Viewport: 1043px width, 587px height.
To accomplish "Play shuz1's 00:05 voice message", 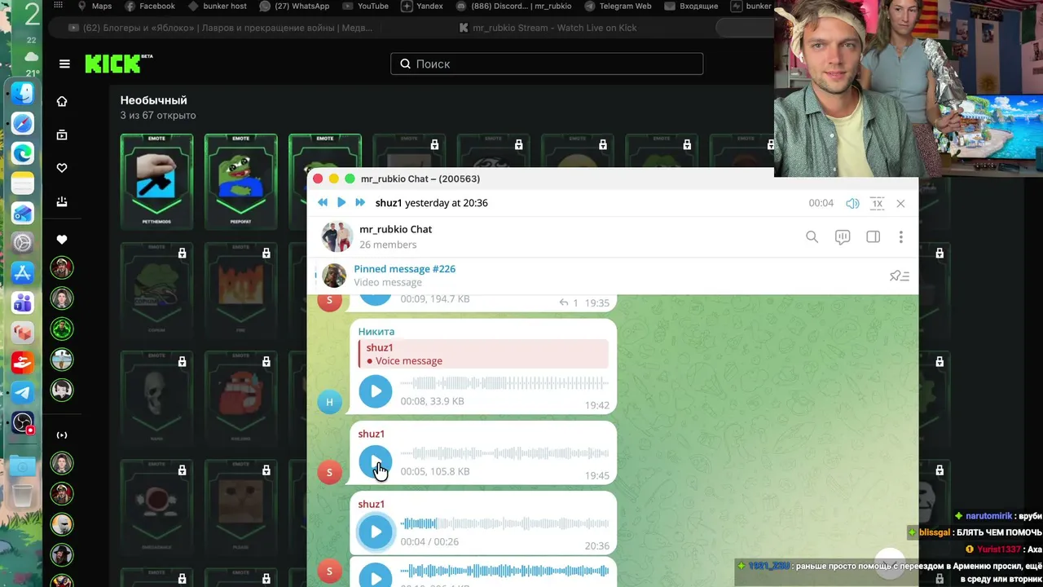I will click(376, 461).
